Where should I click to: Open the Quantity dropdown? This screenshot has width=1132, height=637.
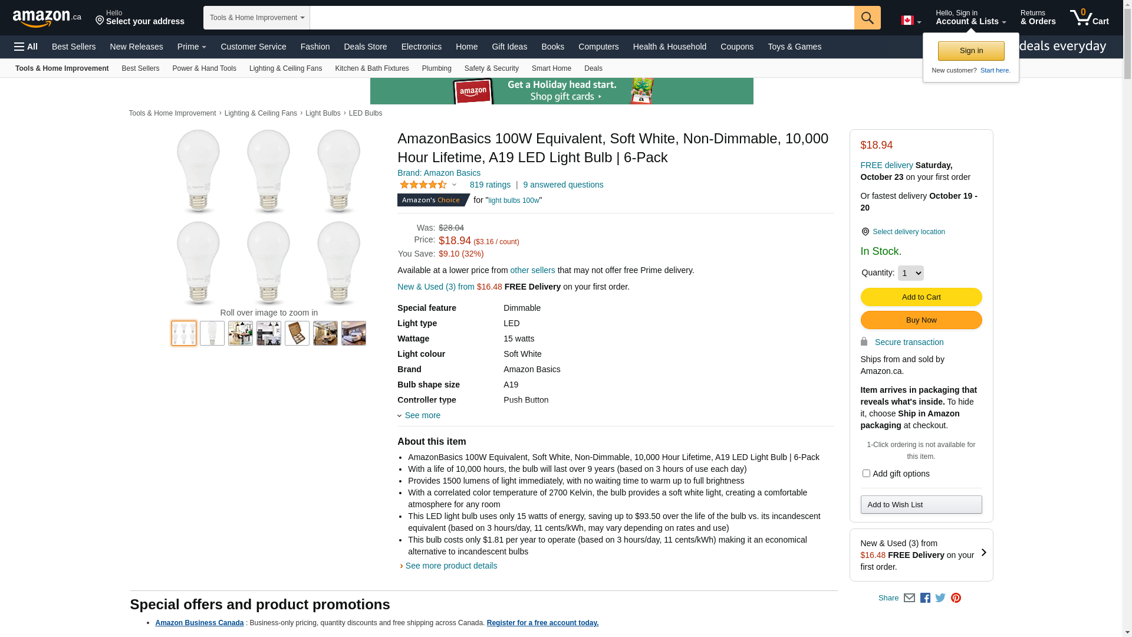[x=910, y=273]
